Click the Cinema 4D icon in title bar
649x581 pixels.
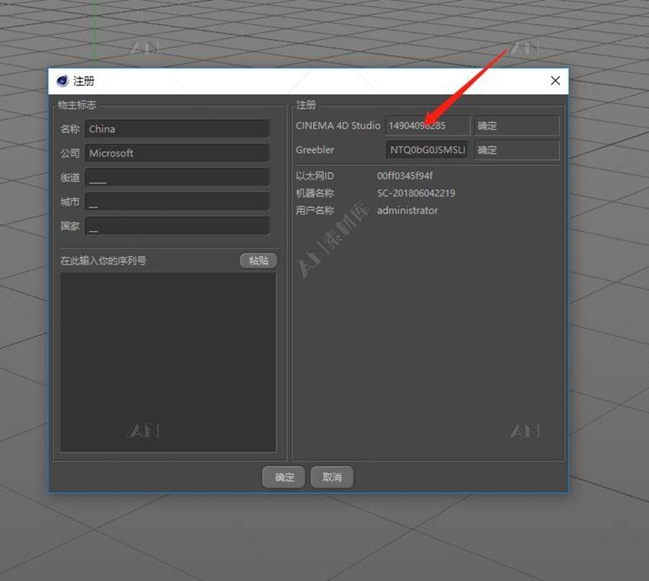62,80
